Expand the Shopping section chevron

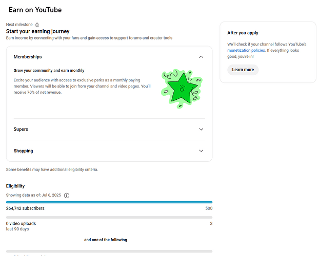201,151
